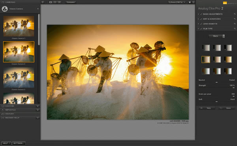The height and width of the screenshot is (146, 237).
Task: Select the single image view icon
Action: pos(51,2)
